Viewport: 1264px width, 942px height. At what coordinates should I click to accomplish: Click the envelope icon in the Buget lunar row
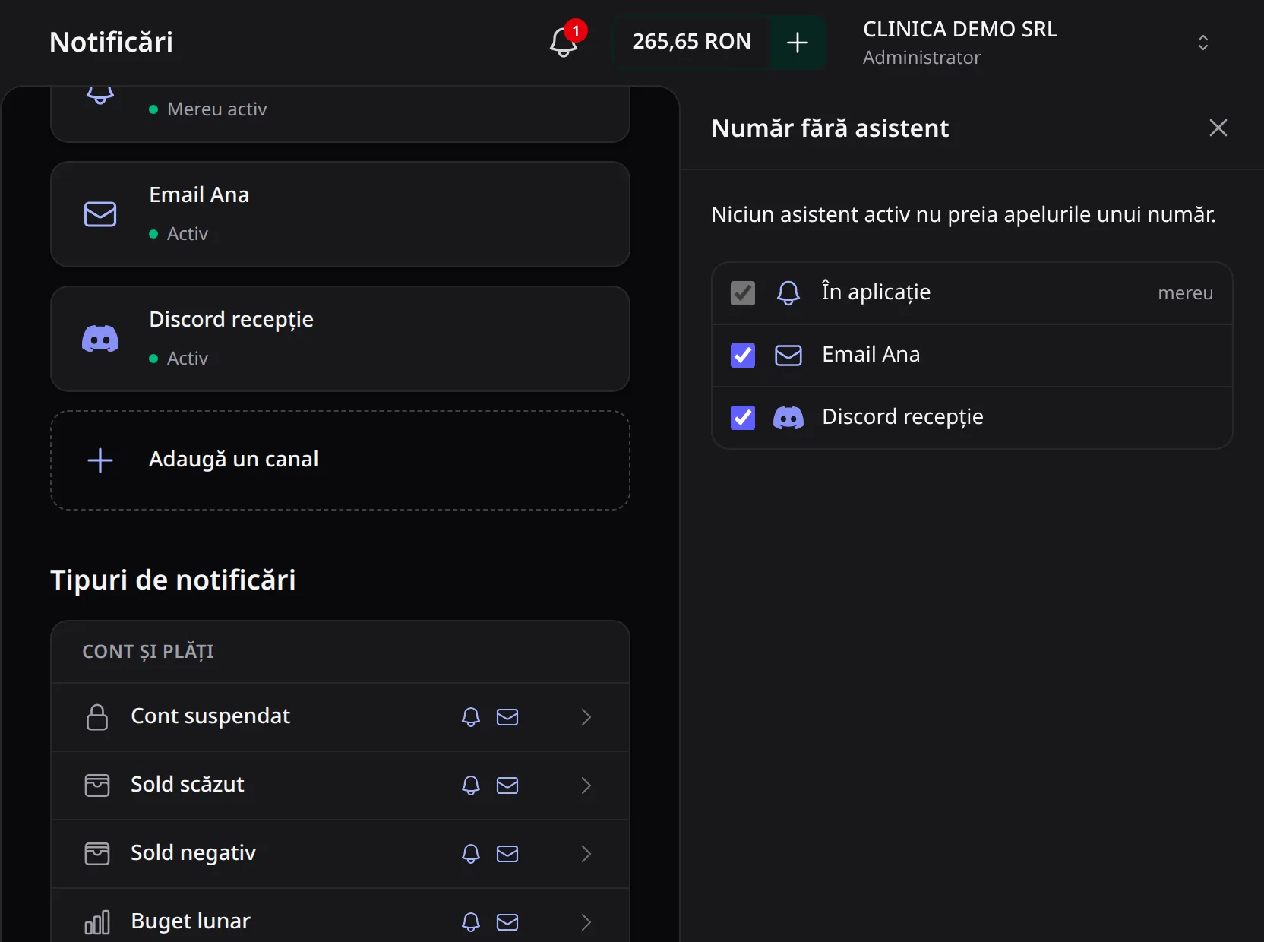click(x=507, y=922)
